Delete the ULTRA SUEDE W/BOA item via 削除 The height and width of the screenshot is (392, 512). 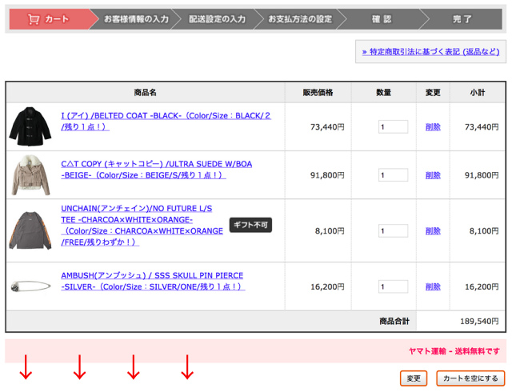(433, 175)
